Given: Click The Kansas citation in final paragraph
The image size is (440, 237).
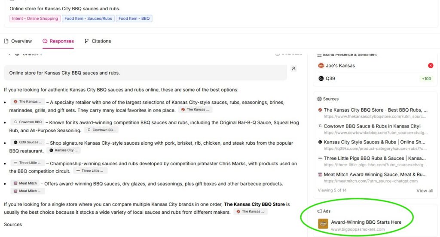Looking at the screenshot, I should (251, 212).
